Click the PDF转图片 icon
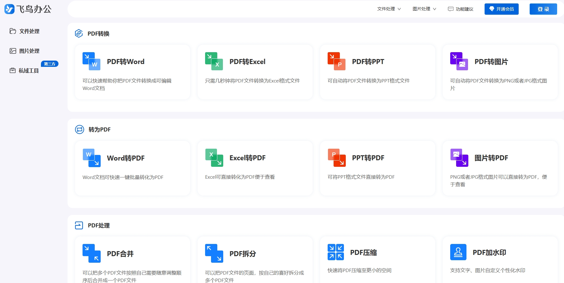Screen dimensions: 564x283 [x=459, y=61]
